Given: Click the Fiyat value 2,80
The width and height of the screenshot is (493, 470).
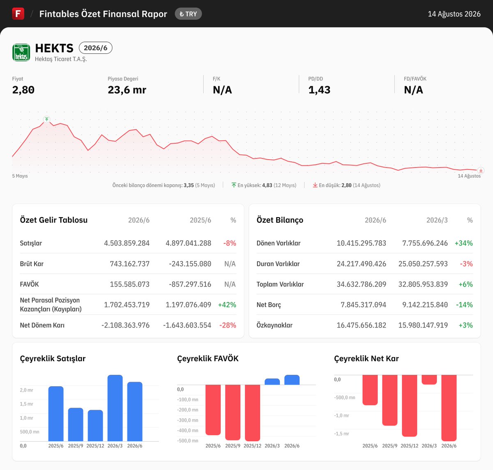Looking at the screenshot, I should click(23, 90).
